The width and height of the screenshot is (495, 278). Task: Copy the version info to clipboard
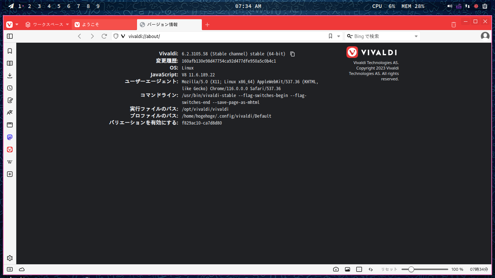point(292,54)
